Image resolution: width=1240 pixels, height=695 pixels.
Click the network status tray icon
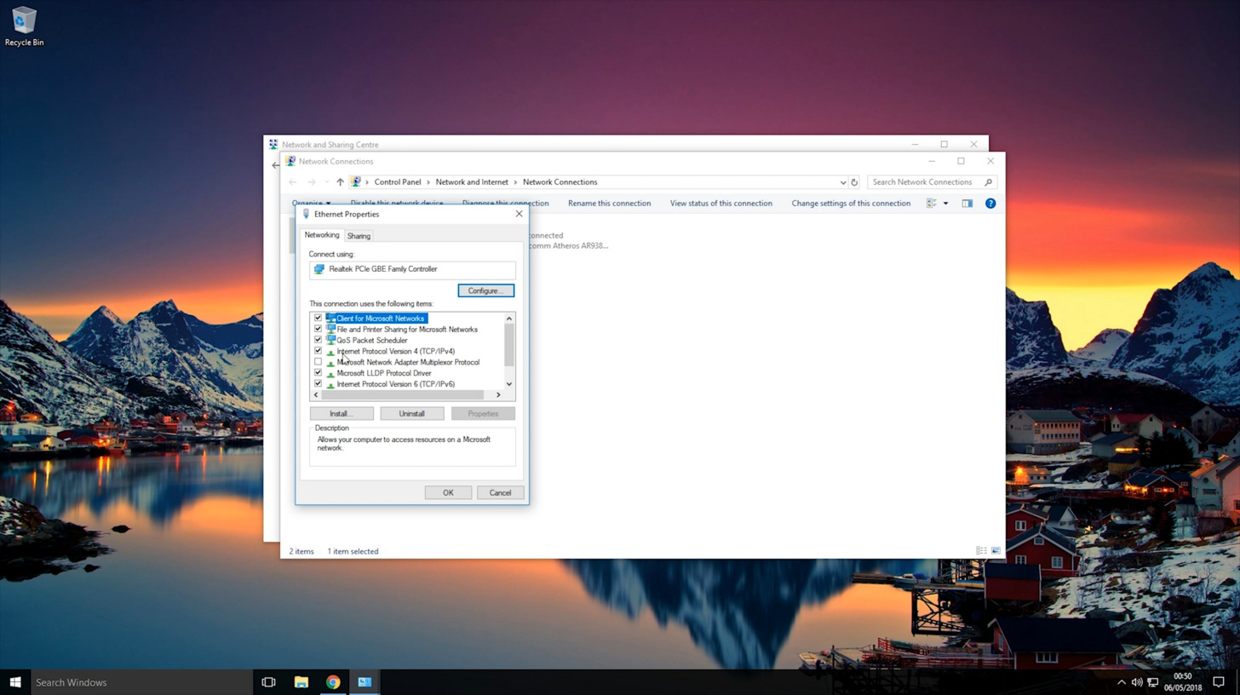tap(1153, 682)
